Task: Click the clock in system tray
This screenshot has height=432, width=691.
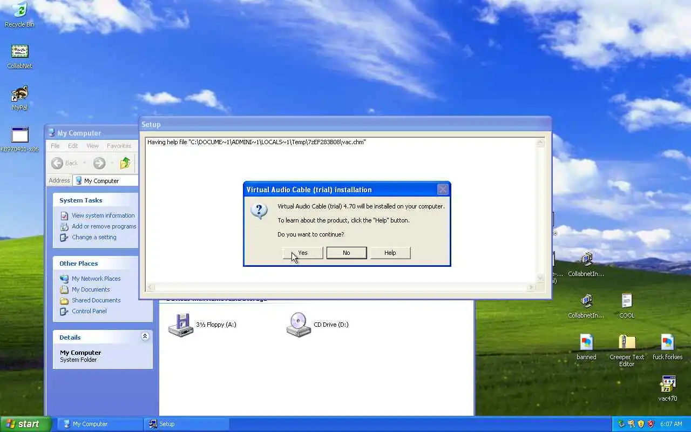Action: pos(671,424)
